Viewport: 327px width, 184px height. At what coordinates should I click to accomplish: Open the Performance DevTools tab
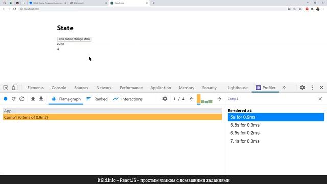(131, 88)
